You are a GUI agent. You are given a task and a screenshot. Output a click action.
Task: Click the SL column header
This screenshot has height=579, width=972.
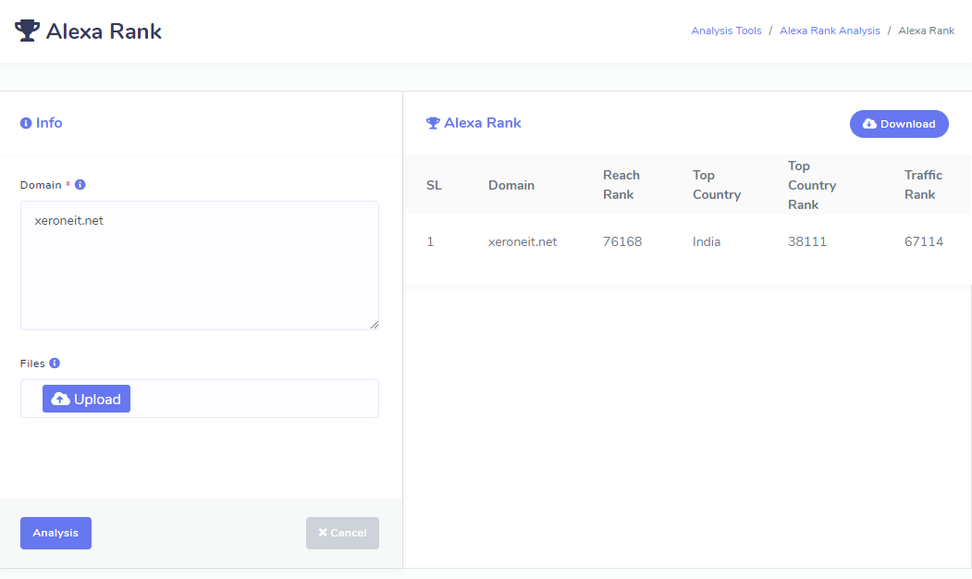click(434, 185)
